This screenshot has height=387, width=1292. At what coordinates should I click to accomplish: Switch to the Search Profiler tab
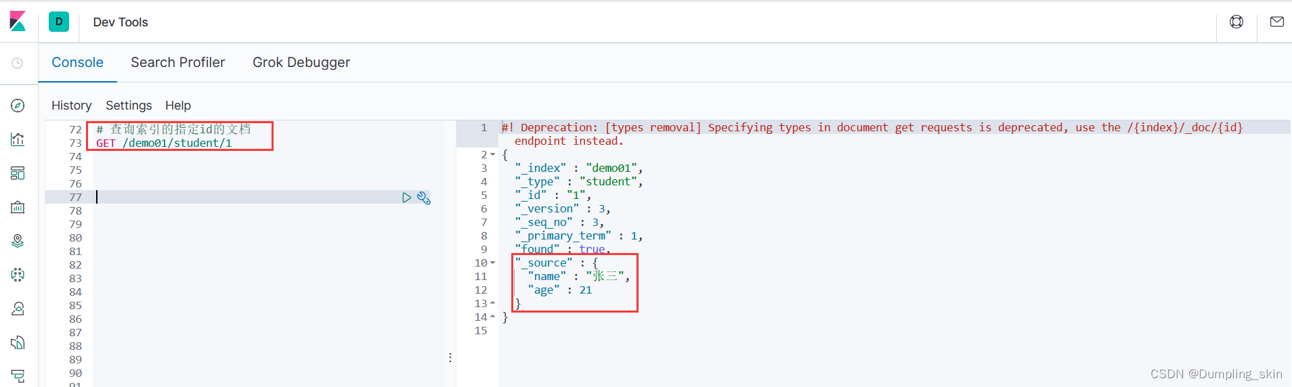pos(178,62)
